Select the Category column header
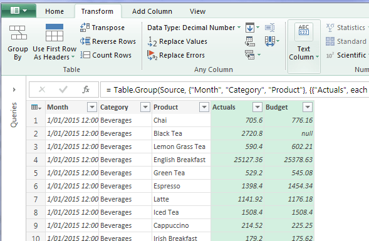369x241 pixels. pyautogui.click(x=114, y=107)
